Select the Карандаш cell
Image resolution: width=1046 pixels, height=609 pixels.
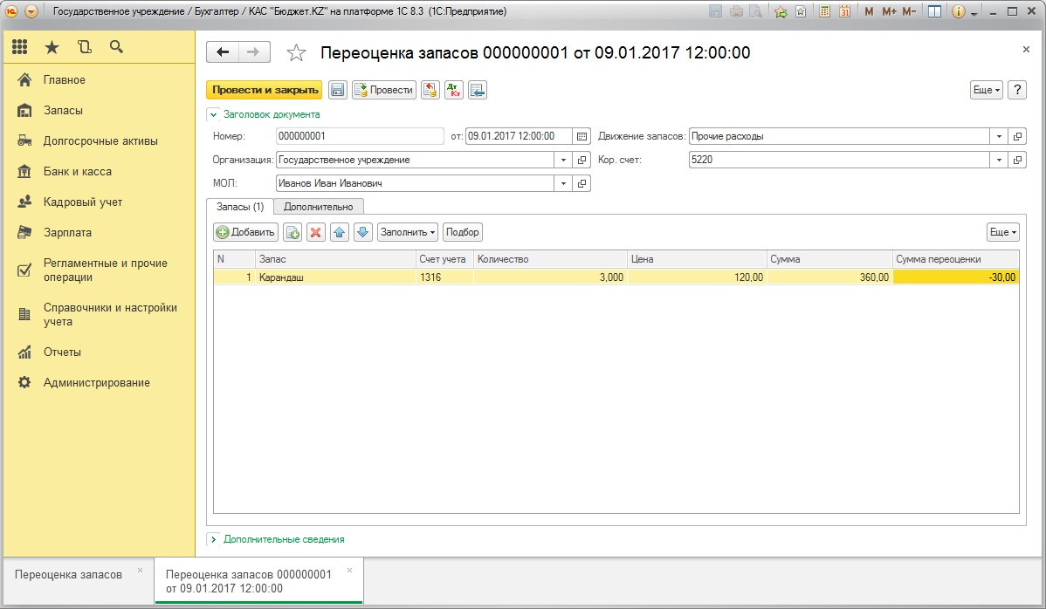point(335,277)
